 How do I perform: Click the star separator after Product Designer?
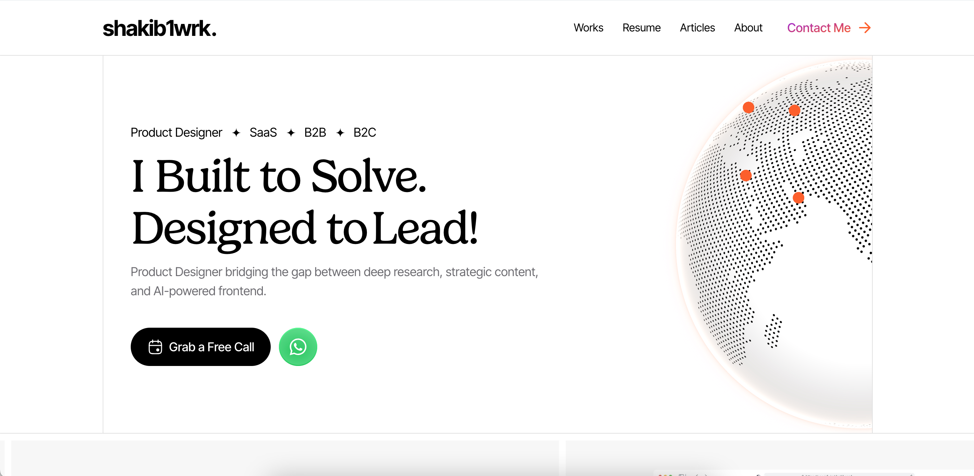coord(236,133)
